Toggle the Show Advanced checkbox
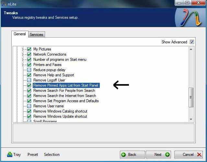The width and height of the screenshot is (207, 162). tap(192, 42)
